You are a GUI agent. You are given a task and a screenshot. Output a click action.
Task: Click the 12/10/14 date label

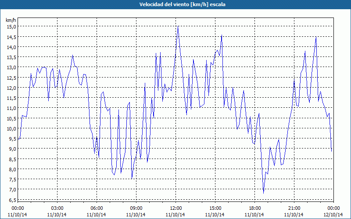click(333, 215)
